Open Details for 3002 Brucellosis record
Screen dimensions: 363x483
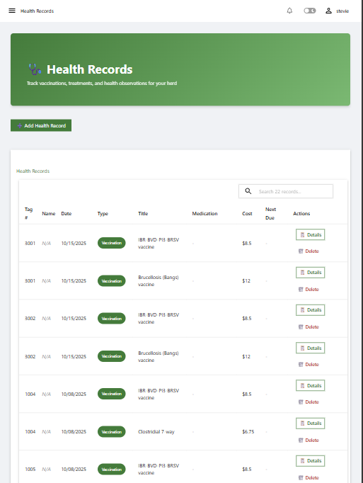(x=311, y=348)
